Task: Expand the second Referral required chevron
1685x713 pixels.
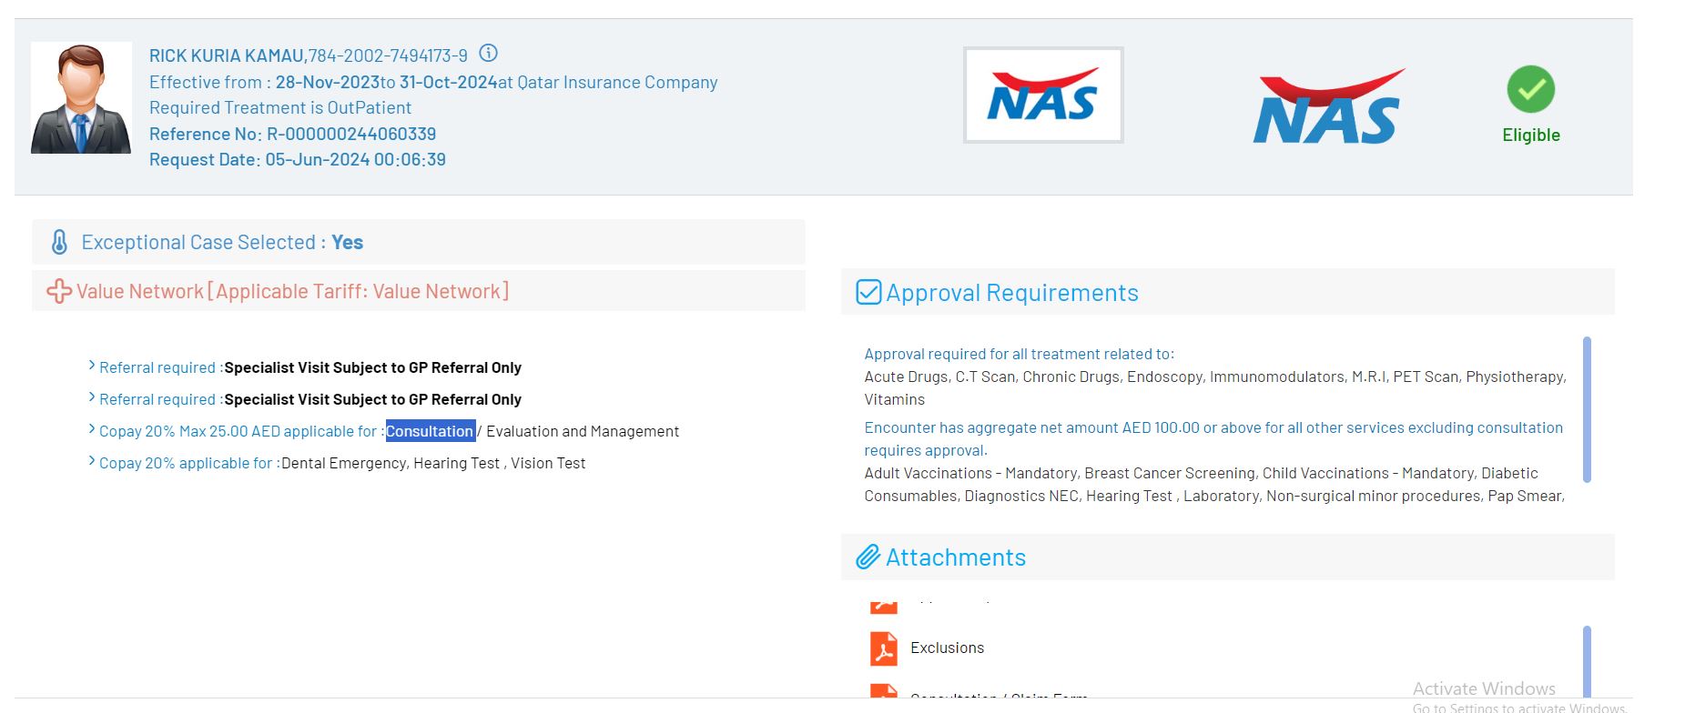Action: (92, 398)
